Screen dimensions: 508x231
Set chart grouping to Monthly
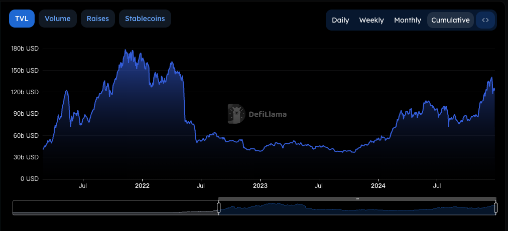pos(408,20)
